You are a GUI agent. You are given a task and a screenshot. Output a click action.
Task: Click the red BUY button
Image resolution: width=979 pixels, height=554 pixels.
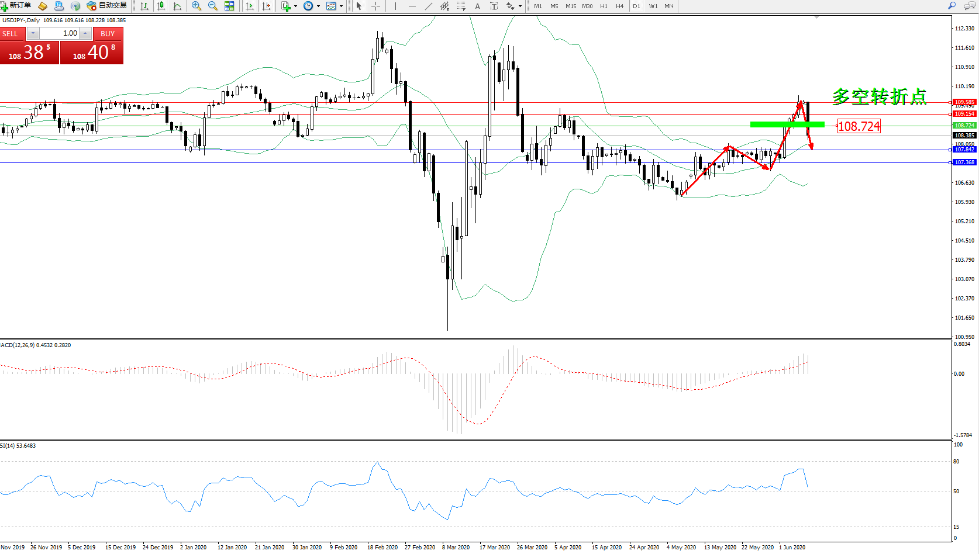[x=108, y=34]
